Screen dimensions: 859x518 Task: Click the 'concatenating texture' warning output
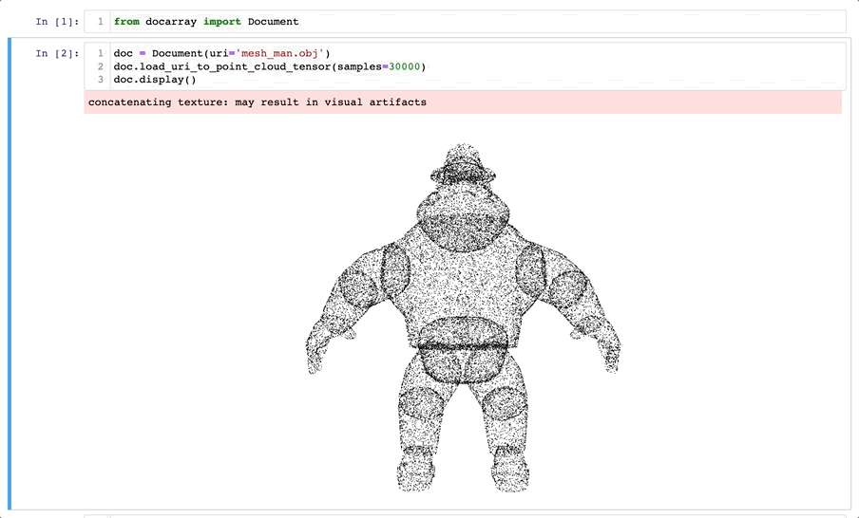coord(463,102)
